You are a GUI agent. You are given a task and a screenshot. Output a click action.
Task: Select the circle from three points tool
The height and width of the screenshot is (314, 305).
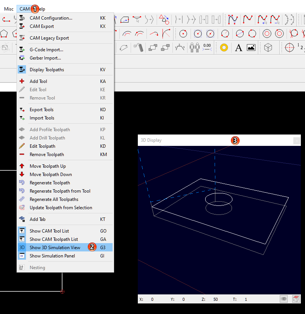252,34
